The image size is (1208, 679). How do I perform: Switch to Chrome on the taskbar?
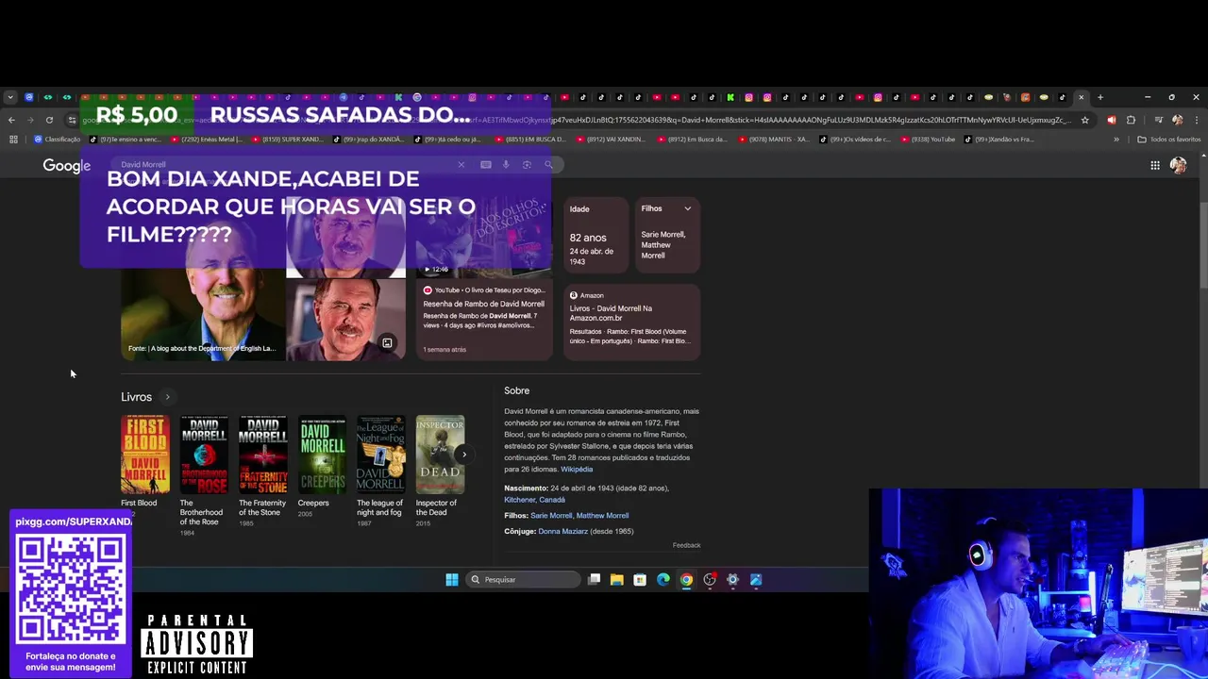686,579
